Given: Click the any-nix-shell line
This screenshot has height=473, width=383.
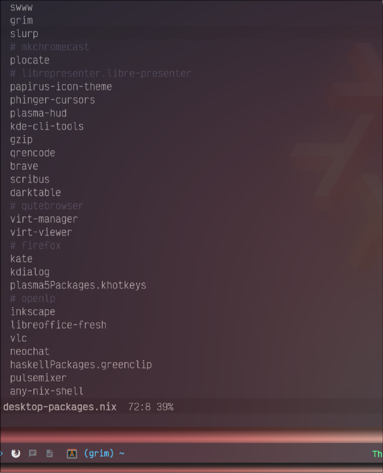Looking at the screenshot, I should click(47, 391).
